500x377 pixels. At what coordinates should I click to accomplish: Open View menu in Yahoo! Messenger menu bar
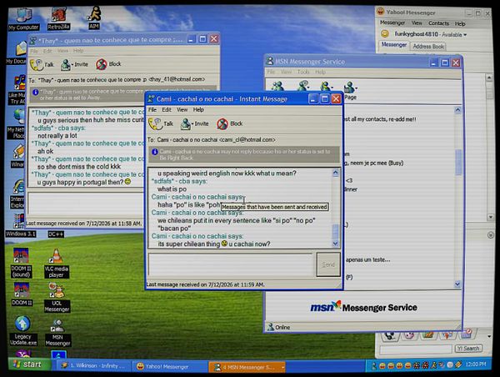[x=417, y=23]
